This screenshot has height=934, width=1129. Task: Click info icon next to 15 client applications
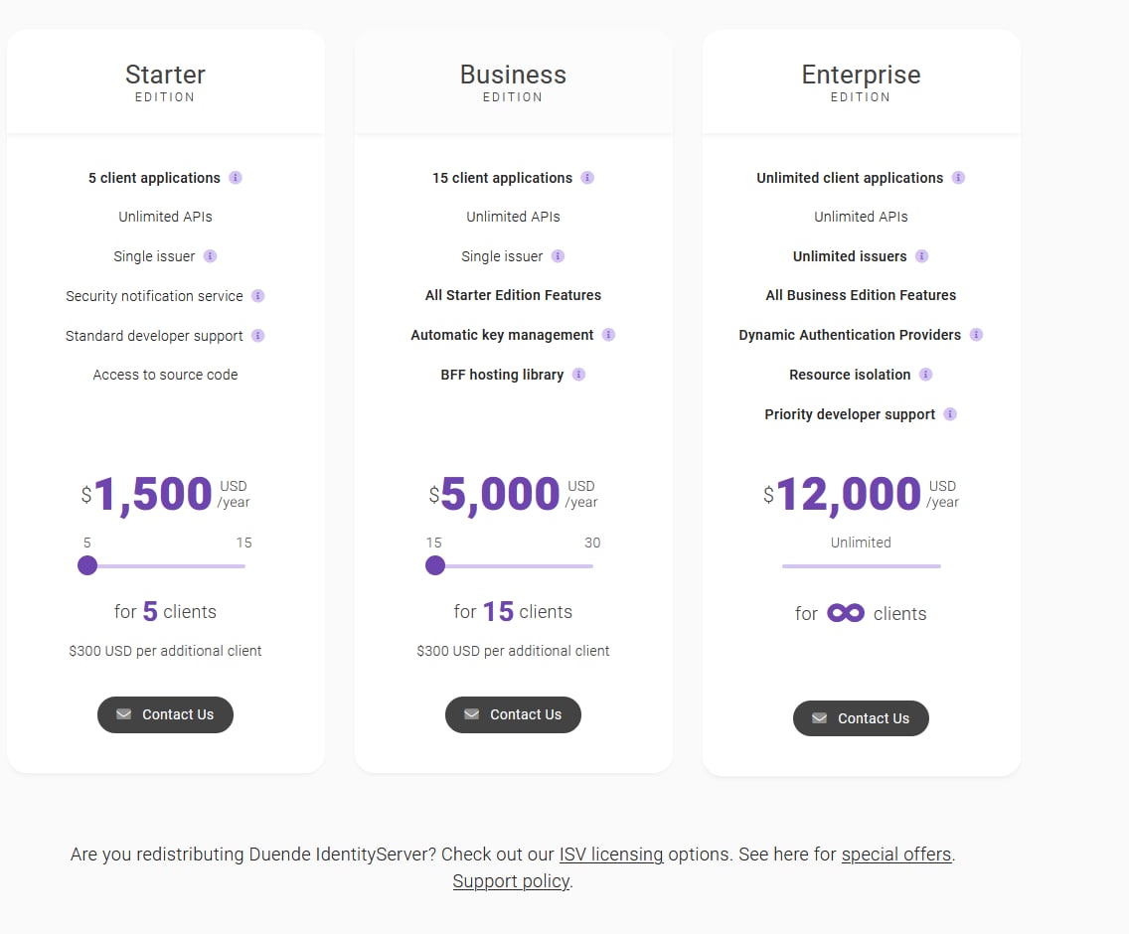tap(587, 178)
